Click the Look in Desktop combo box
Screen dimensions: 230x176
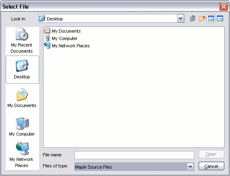point(111,18)
